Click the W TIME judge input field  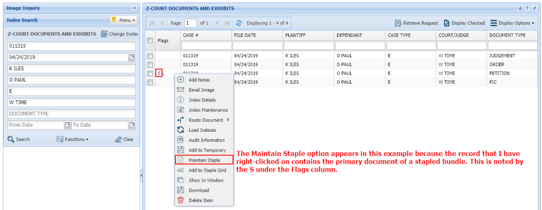pyautogui.click(x=72, y=103)
